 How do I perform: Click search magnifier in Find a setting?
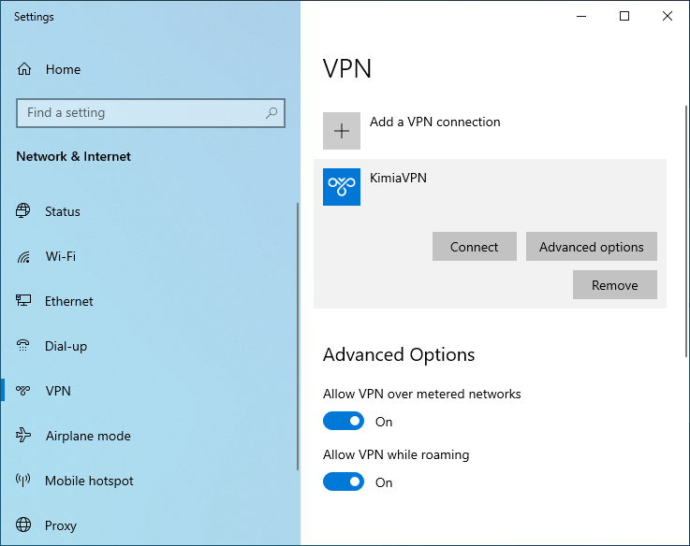pos(272,113)
